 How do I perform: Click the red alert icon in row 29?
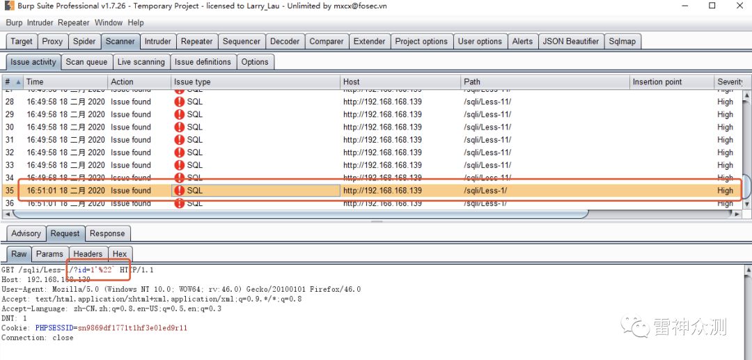point(180,114)
